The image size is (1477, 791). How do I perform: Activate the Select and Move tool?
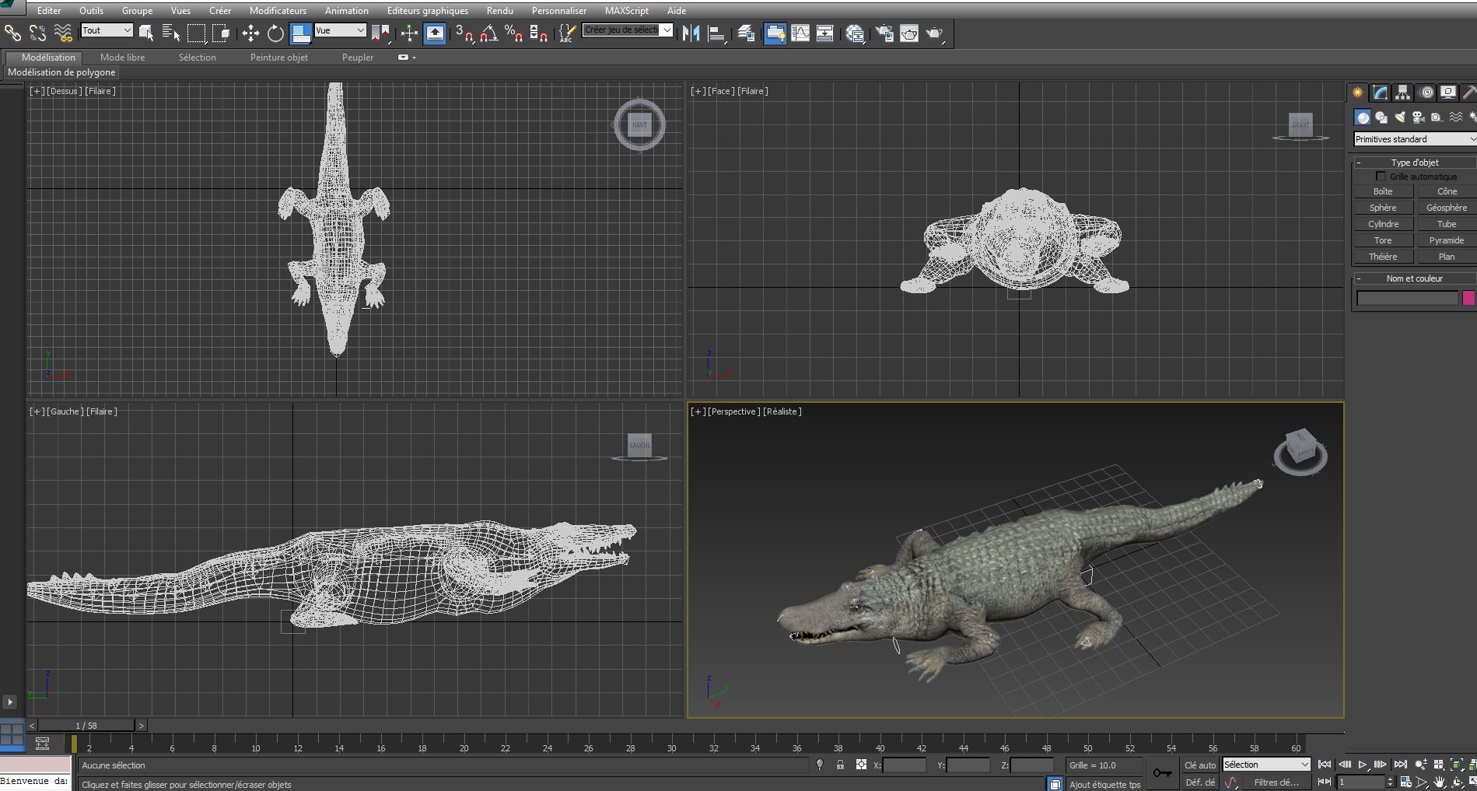(250, 33)
